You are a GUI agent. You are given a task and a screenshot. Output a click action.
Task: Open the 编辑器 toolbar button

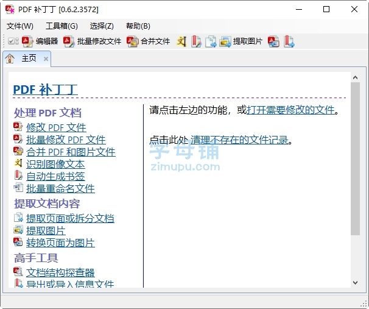coord(40,41)
